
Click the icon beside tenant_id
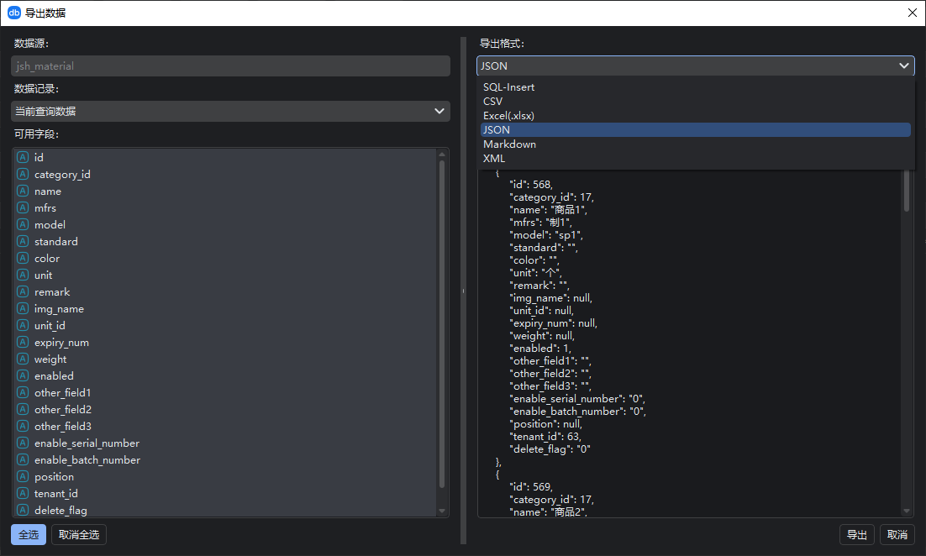(x=23, y=494)
